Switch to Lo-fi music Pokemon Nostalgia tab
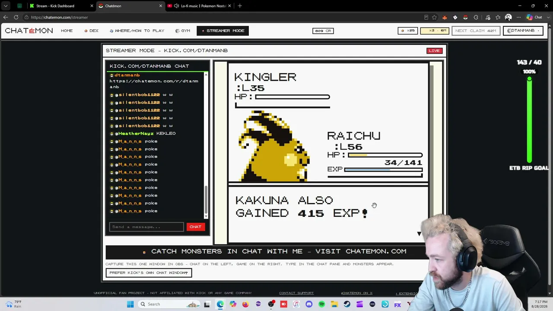Image resolution: width=553 pixels, height=311 pixels. point(199,6)
